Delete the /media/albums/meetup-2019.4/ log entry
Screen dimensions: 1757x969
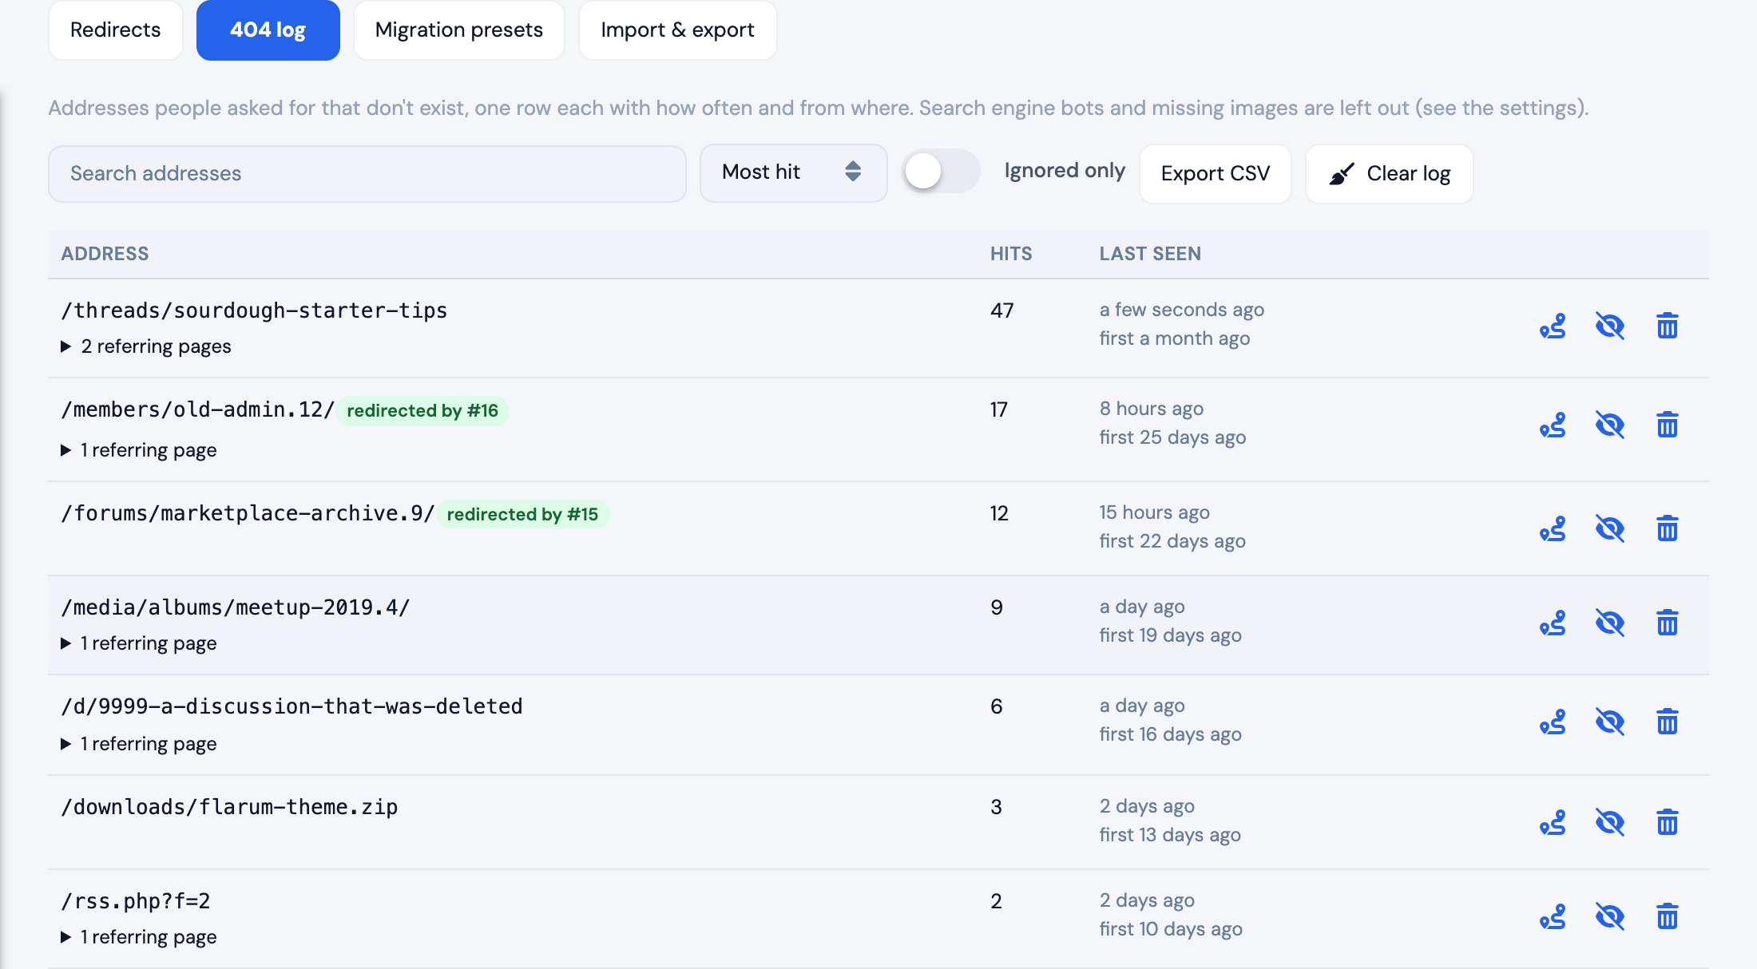pos(1668,623)
